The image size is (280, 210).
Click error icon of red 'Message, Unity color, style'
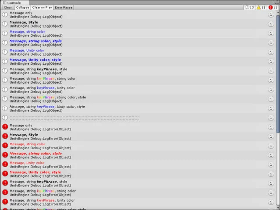[5, 174]
